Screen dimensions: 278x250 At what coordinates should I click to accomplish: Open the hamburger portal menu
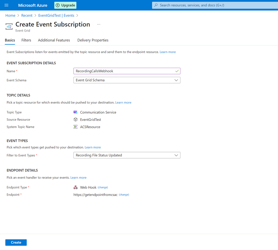(6, 5)
